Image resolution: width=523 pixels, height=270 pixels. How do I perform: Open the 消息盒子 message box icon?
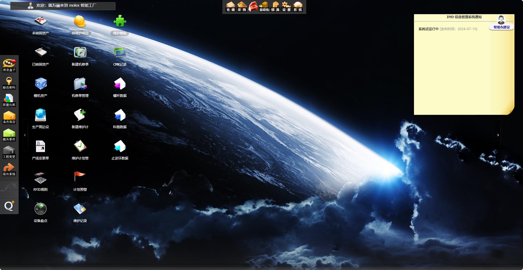[x=9, y=65]
